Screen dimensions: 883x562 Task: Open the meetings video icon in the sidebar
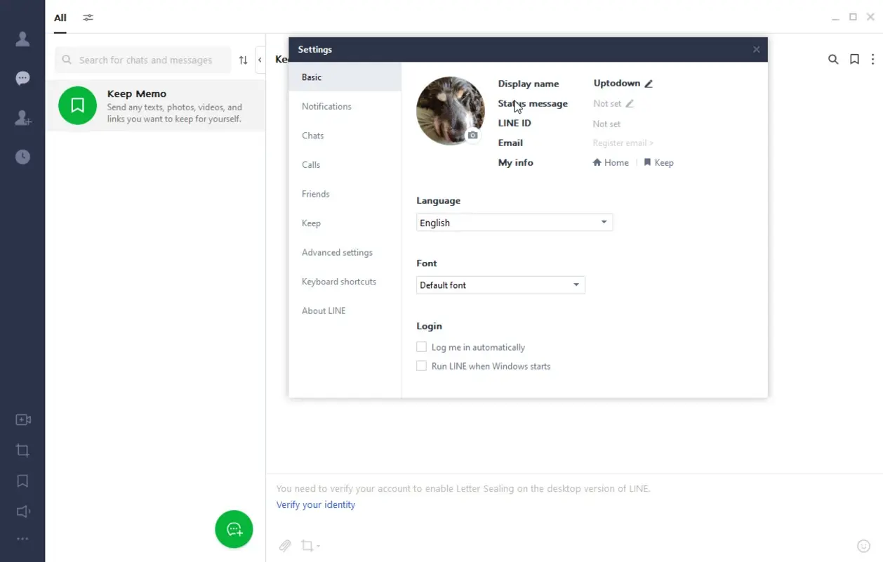click(x=22, y=419)
